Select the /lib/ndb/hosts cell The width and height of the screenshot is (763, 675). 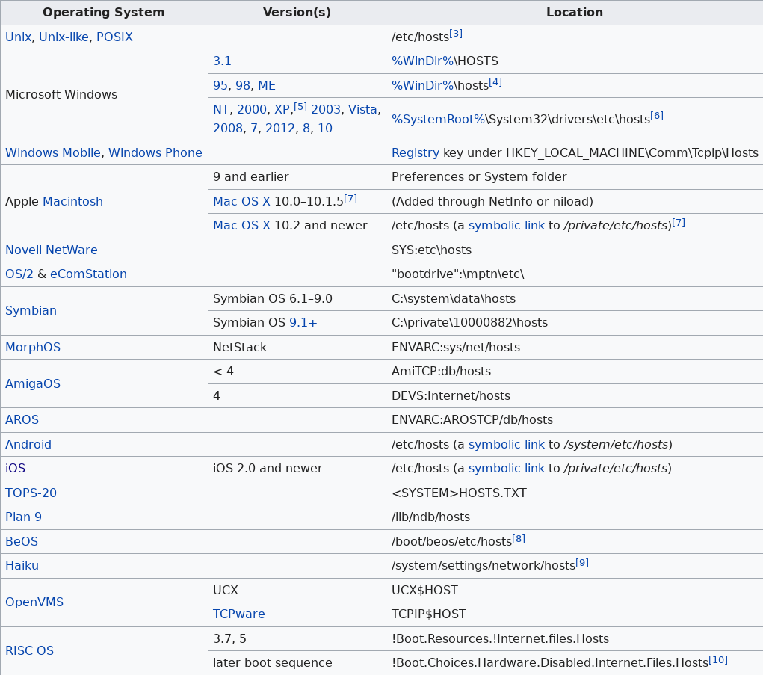pos(575,517)
